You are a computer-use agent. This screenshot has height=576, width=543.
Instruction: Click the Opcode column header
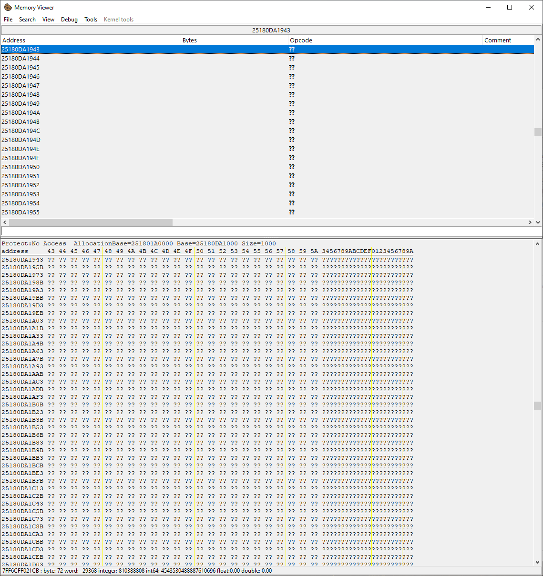click(301, 40)
